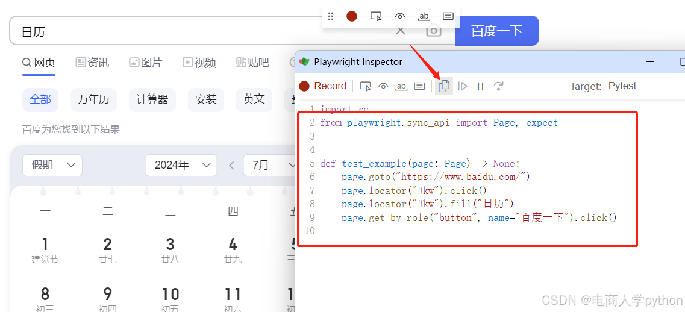This screenshot has height=312, width=685.
Task: Click the Pause icon in Playwright Inspector
Action: (481, 86)
